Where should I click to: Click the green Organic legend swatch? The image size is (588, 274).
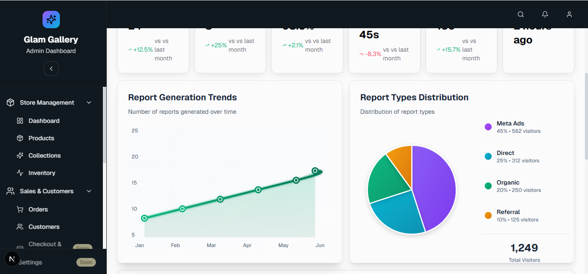[x=488, y=186]
